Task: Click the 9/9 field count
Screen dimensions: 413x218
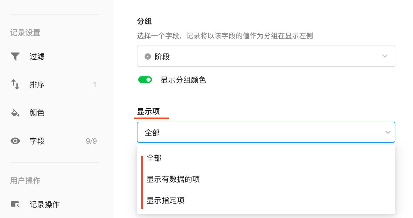Action: point(91,141)
